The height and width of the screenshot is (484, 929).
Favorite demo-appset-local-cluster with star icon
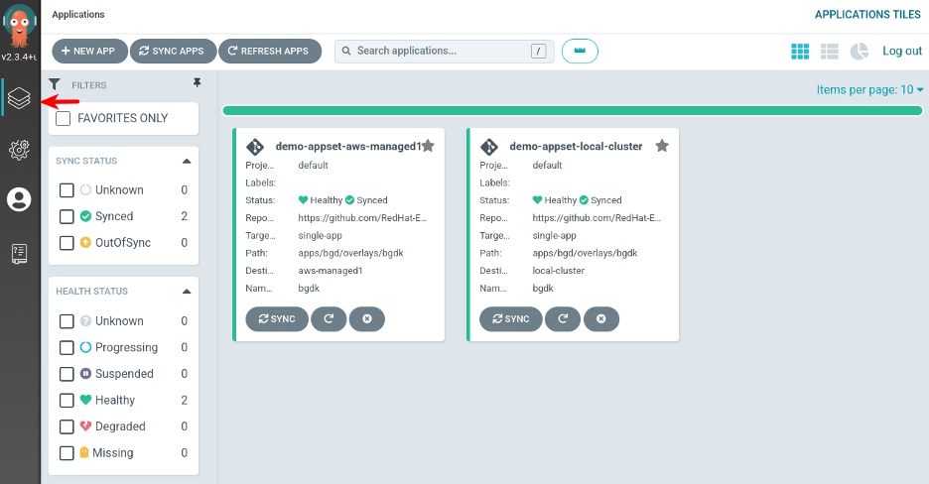[x=662, y=146]
